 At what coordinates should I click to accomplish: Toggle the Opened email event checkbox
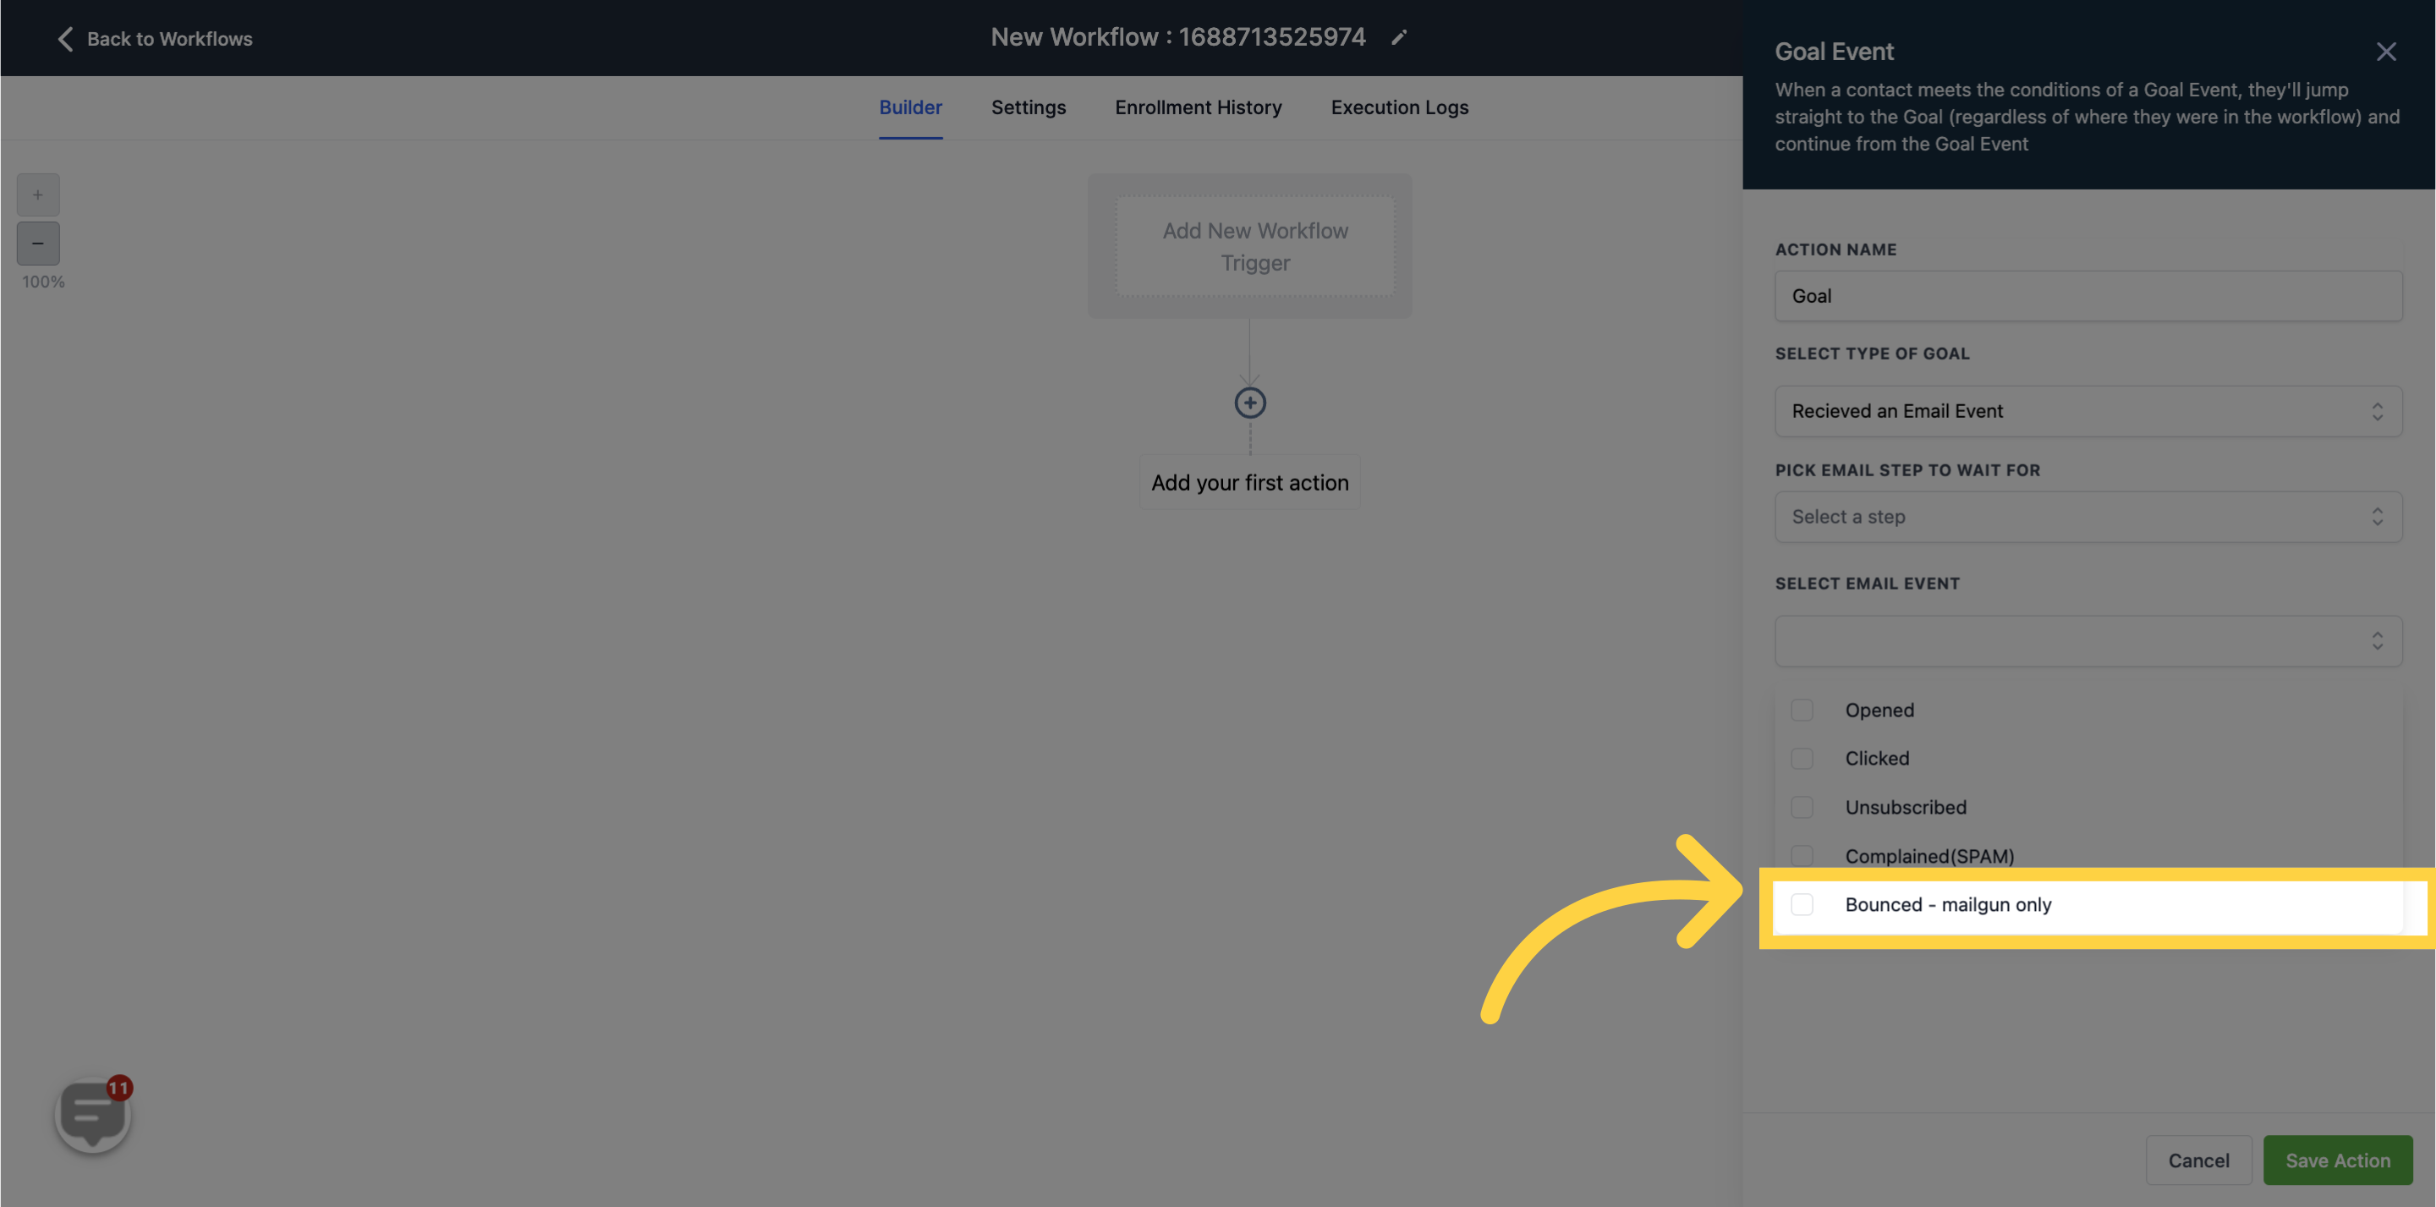(x=1802, y=710)
